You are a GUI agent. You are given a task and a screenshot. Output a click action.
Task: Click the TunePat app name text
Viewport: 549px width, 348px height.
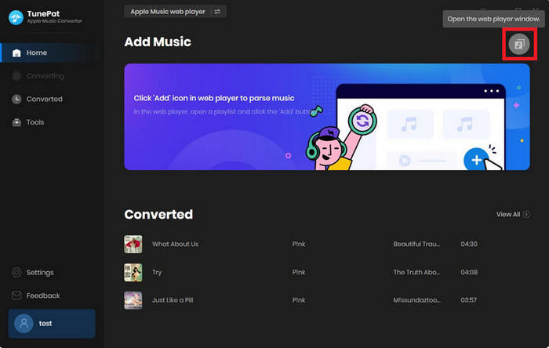[43, 13]
